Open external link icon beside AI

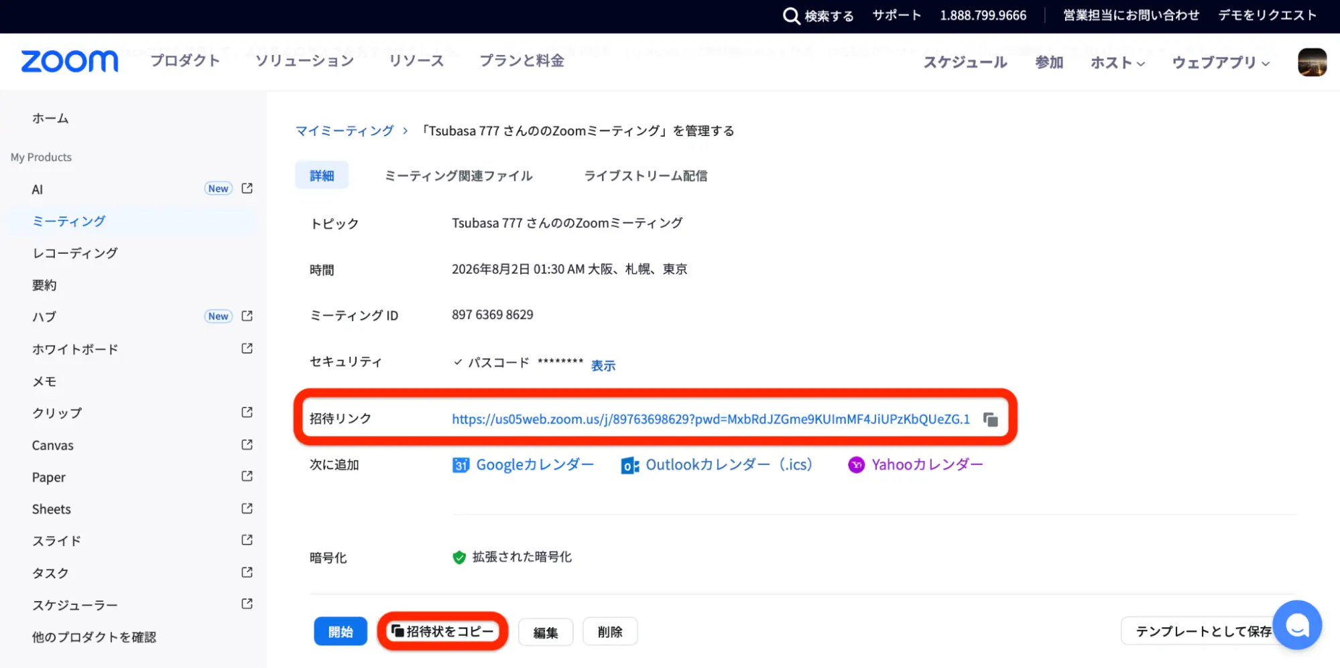[247, 188]
